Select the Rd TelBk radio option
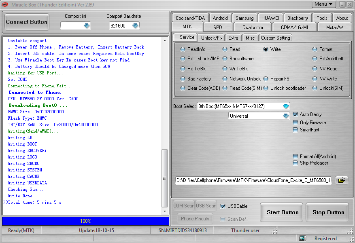 183,69
